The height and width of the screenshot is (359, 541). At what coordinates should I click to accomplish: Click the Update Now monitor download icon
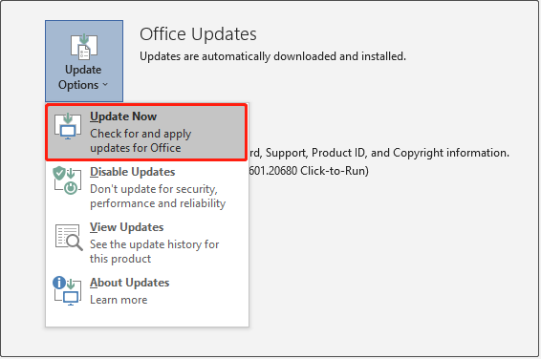pos(68,126)
